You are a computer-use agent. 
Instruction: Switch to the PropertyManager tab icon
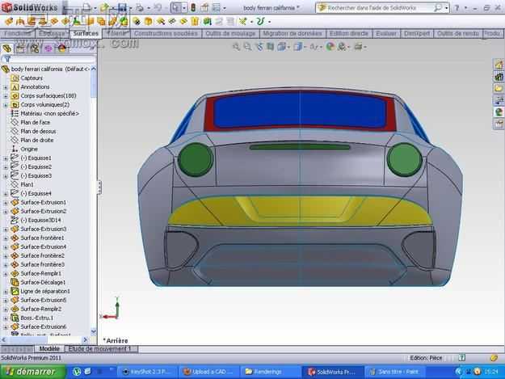point(21,48)
